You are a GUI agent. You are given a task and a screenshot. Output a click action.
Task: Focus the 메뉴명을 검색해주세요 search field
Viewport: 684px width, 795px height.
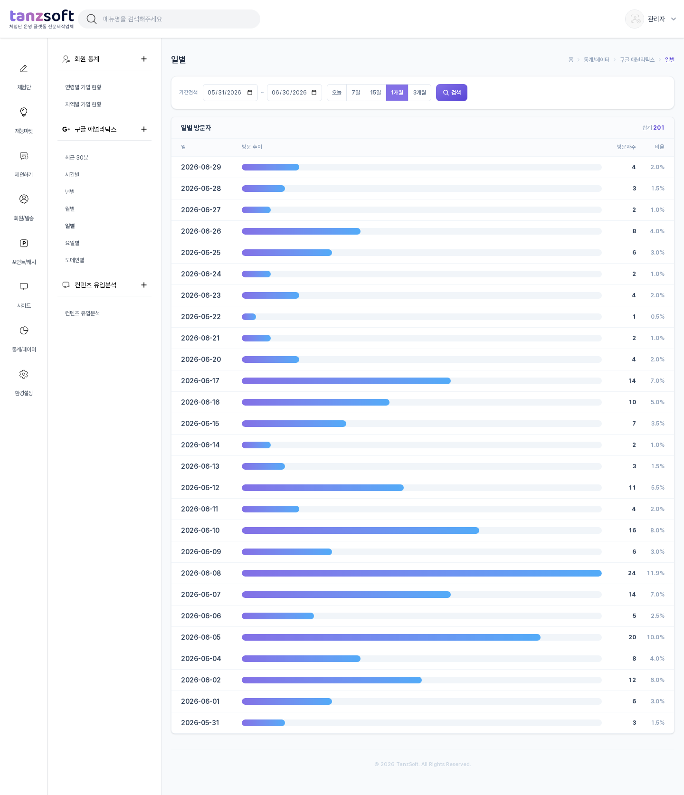pos(169,19)
